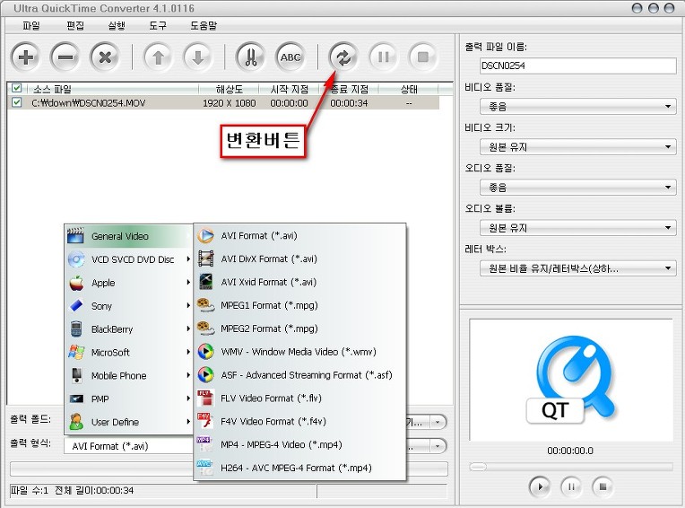Select AVI Format (*.avi) entry
685x508 pixels.
pos(299,236)
